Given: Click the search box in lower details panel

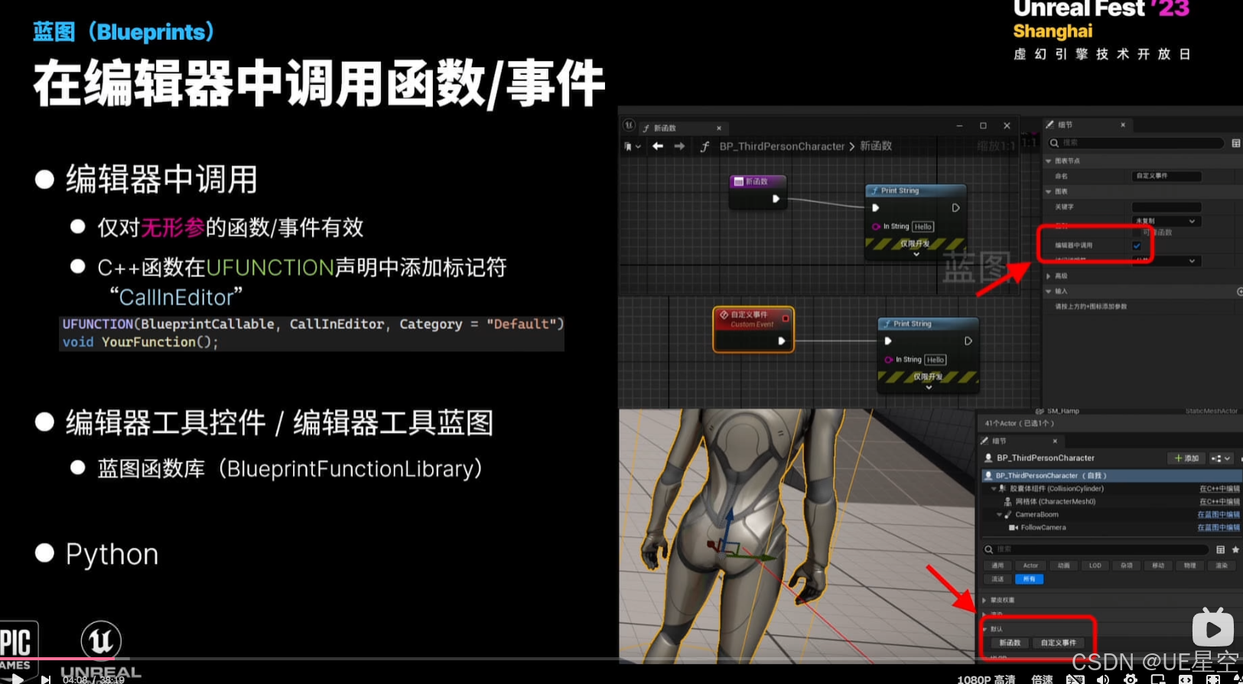Looking at the screenshot, I should (1095, 549).
